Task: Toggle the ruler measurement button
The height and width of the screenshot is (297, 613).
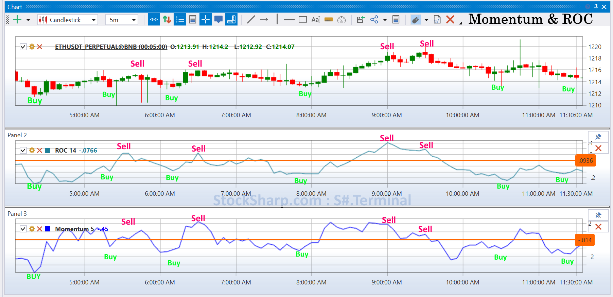Action: (231, 19)
